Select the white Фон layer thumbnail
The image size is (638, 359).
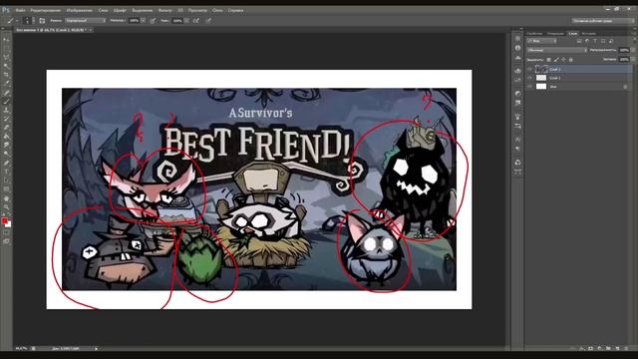541,87
